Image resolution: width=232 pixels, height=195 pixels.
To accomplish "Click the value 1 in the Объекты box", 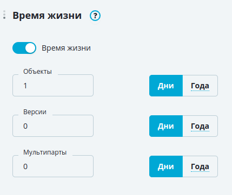I will [25, 86].
